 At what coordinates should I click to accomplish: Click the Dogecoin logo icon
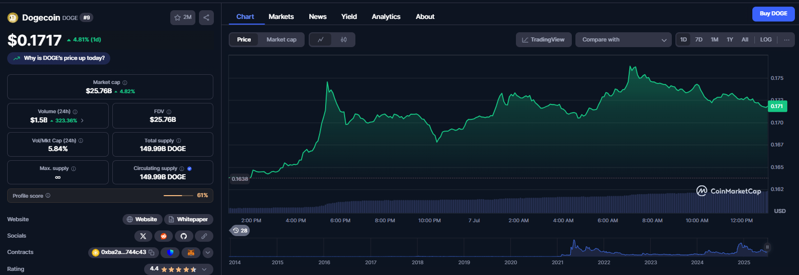(13, 17)
